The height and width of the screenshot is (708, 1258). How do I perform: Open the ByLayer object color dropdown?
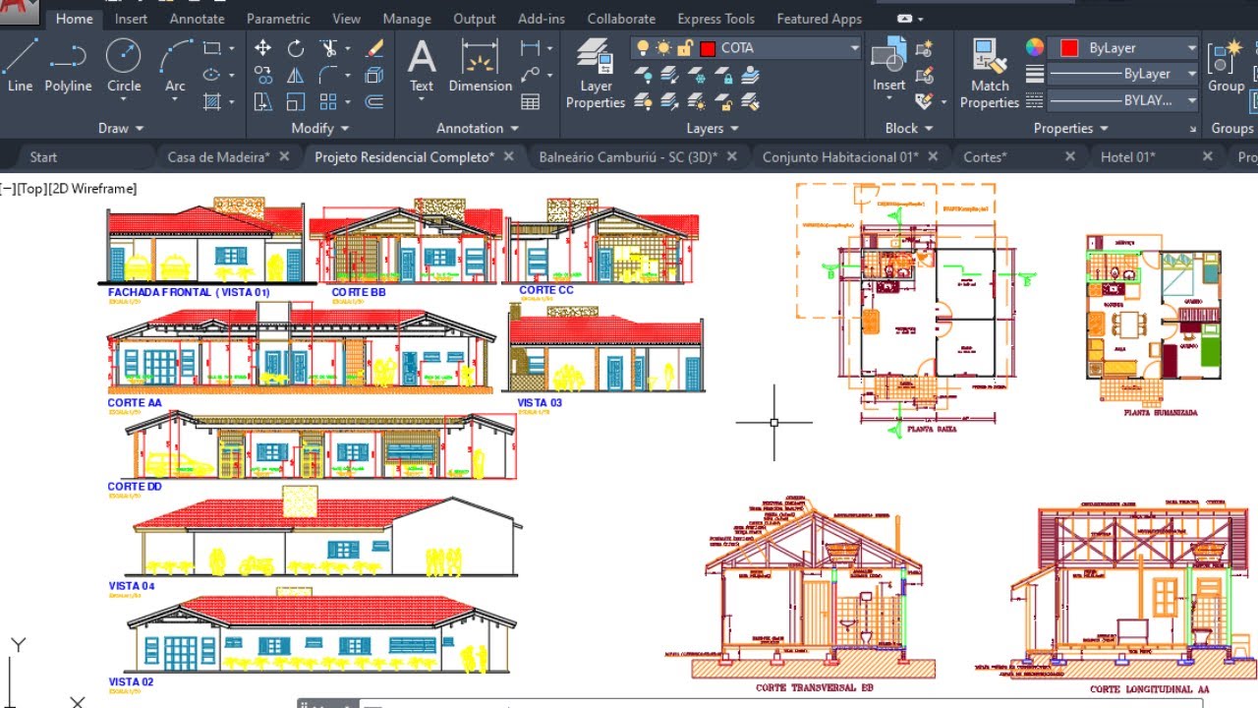point(1191,48)
